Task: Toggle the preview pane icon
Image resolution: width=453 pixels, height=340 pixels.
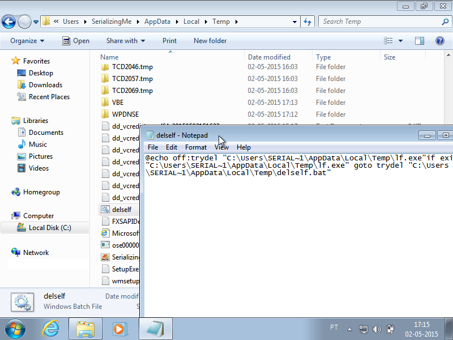Action: tap(420, 41)
